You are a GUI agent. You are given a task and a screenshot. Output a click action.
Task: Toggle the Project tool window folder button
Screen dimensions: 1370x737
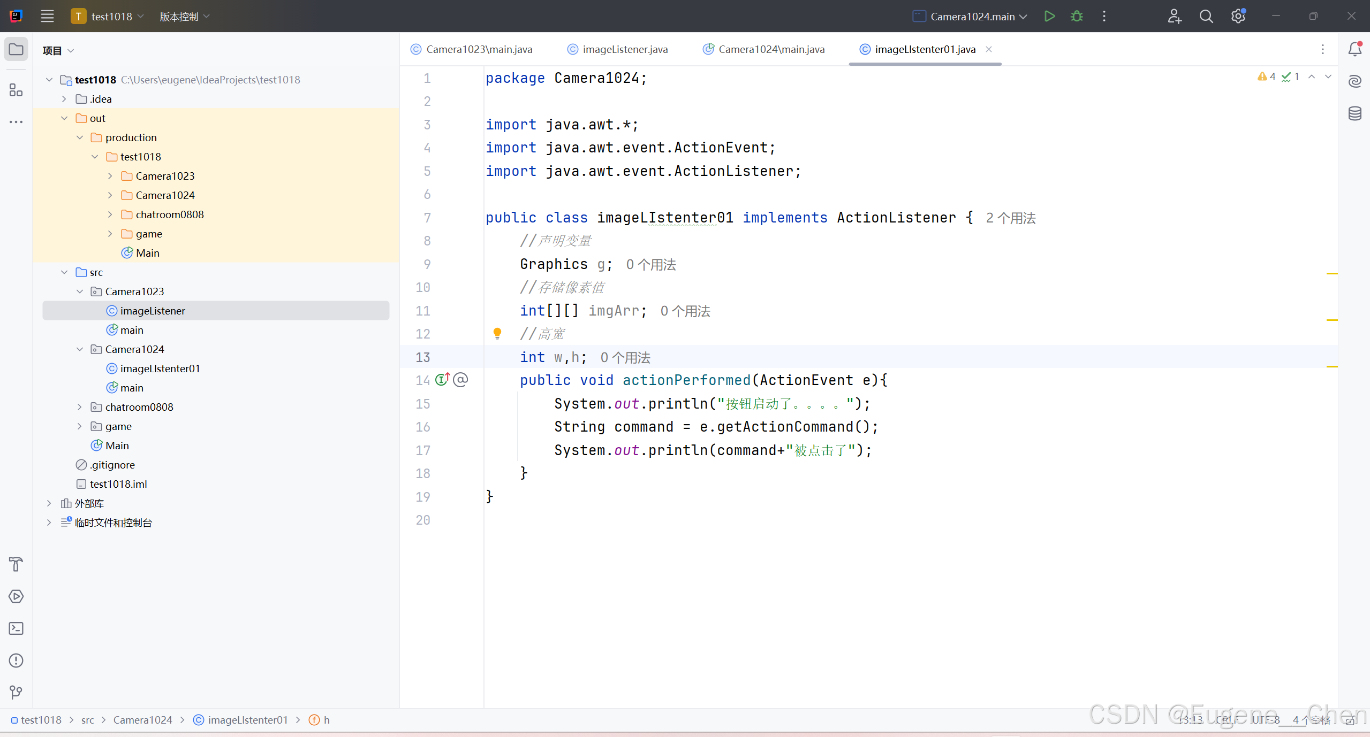16,49
